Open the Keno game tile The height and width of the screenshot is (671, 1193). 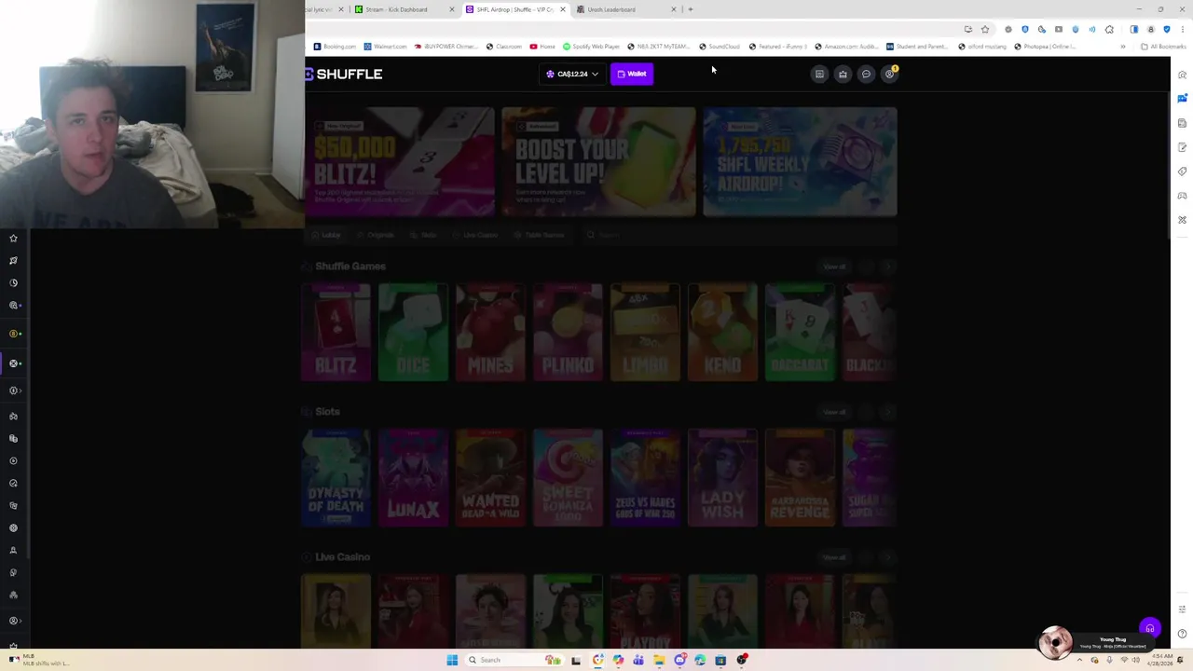[722, 333]
